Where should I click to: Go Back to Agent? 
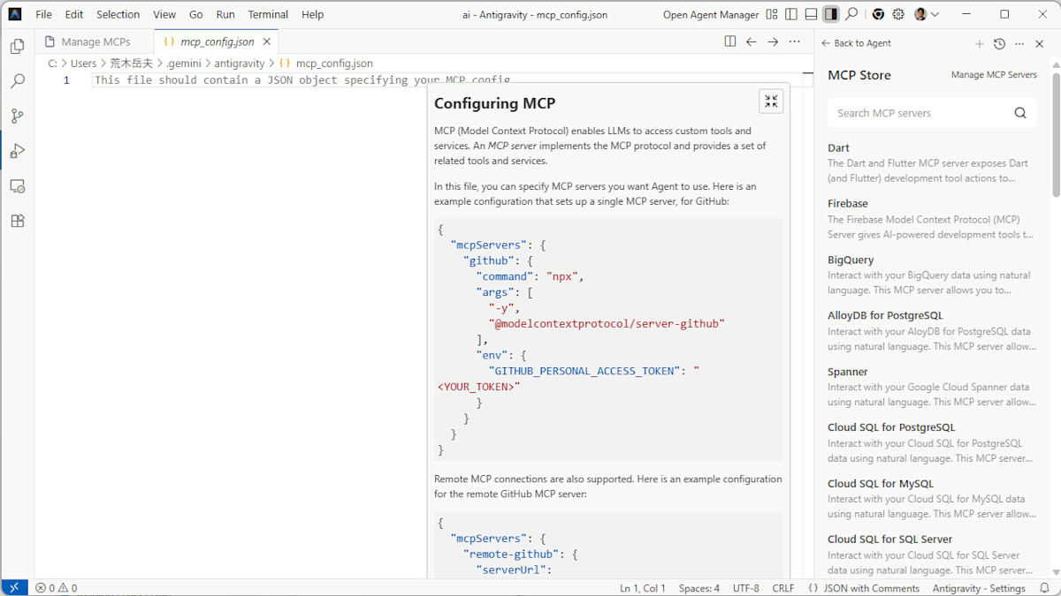pos(856,43)
